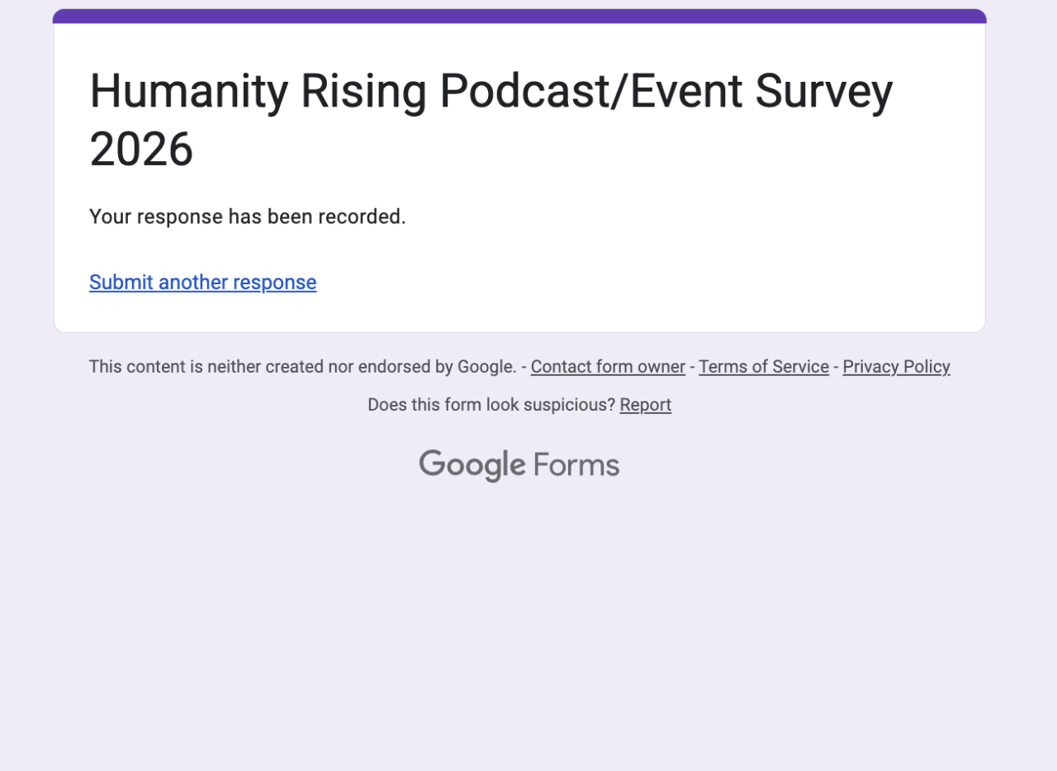Click the "Google" wordmark in the footer logo

pos(472,465)
